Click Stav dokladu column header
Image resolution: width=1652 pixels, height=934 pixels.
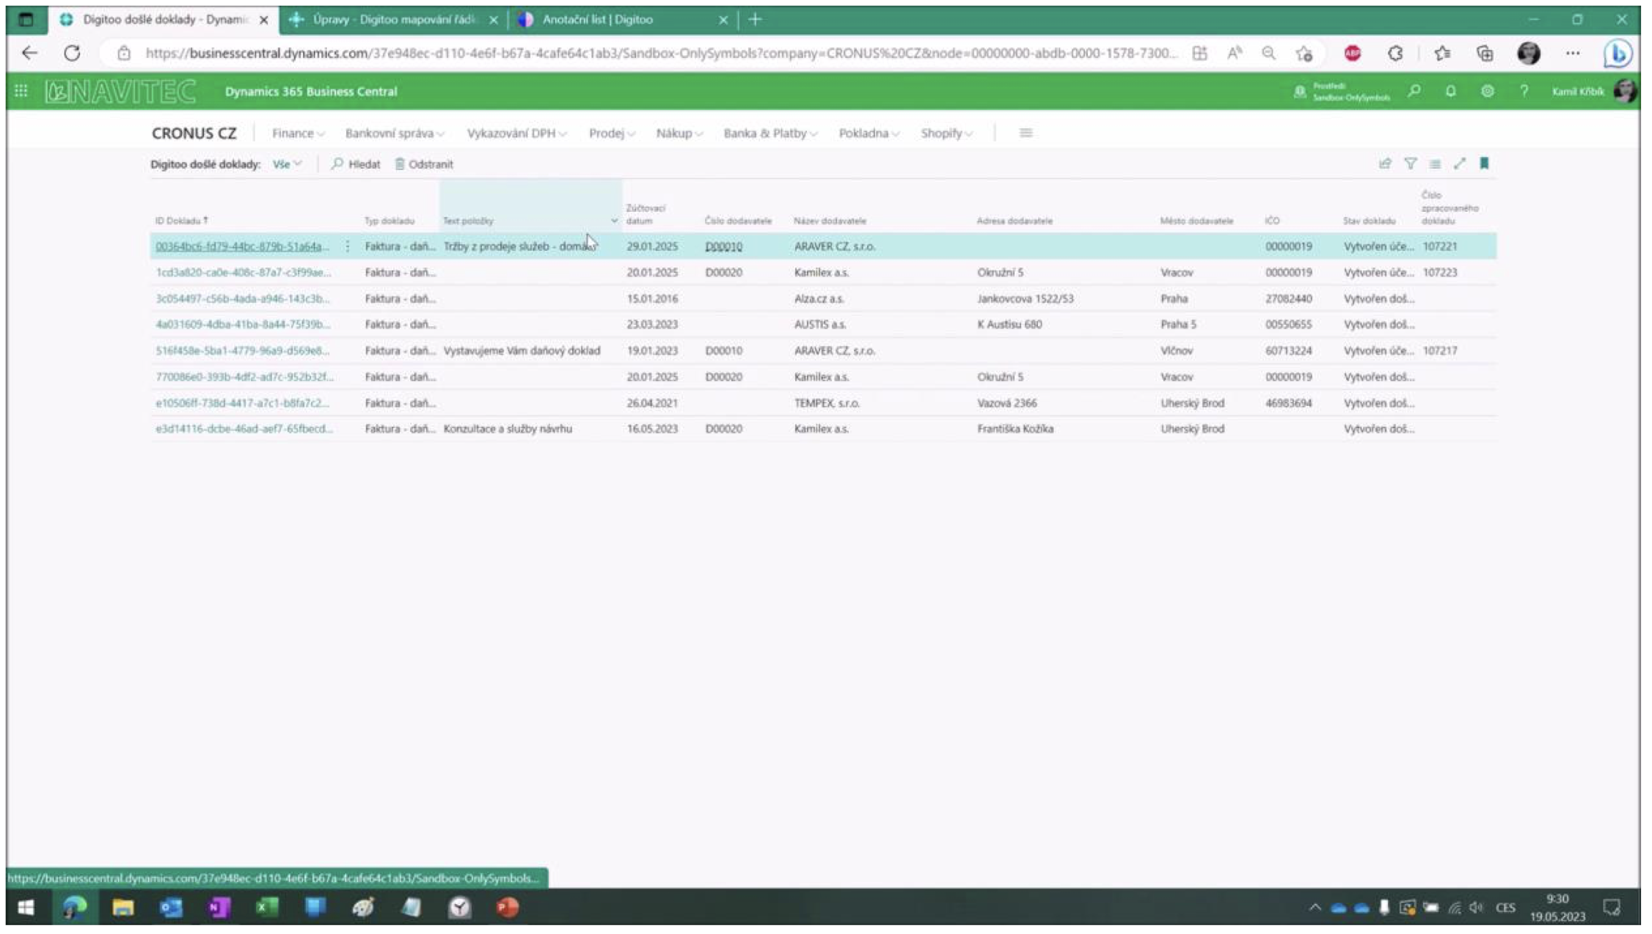(x=1369, y=221)
